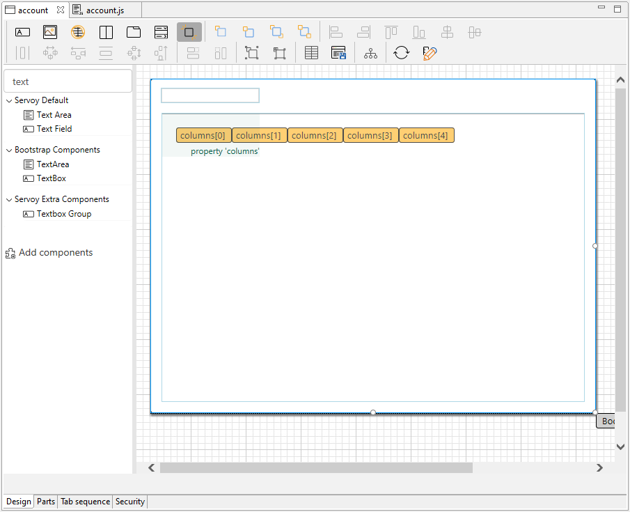This screenshot has width=630, height=512.
Task: Click the save as template icon
Action: (x=339, y=53)
